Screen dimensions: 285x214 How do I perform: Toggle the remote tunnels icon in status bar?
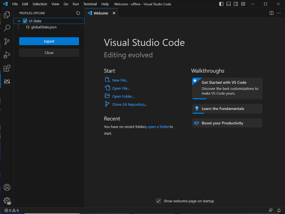(x=271, y=210)
